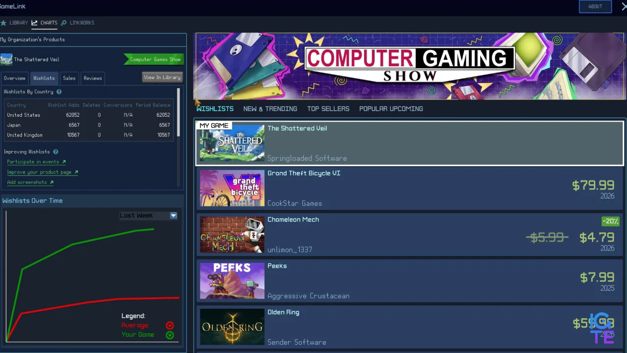
Task: Toggle the Average legend marker
Action: tap(170, 326)
